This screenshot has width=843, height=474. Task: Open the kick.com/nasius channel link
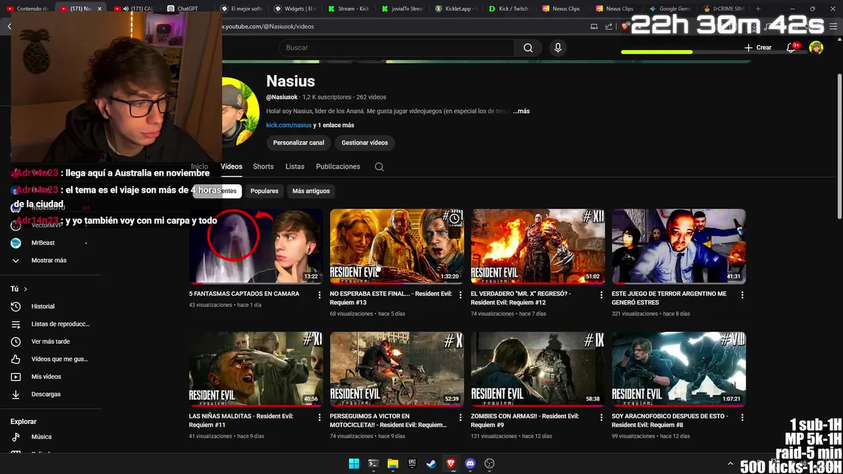click(x=288, y=125)
